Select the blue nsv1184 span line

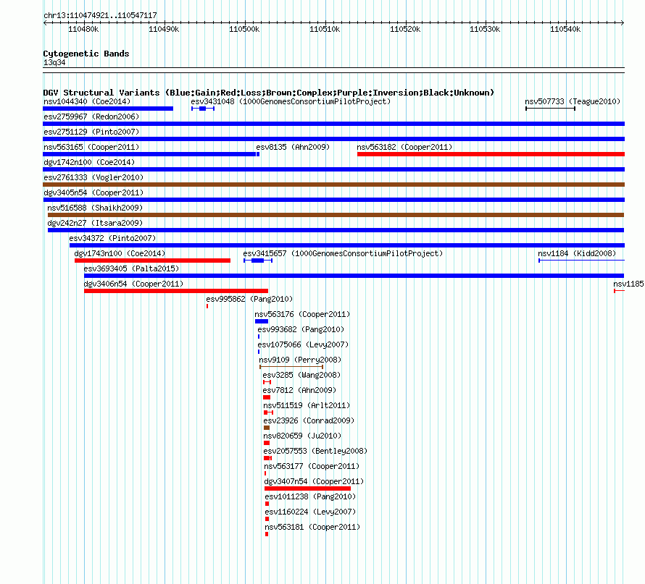[x=582, y=261]
